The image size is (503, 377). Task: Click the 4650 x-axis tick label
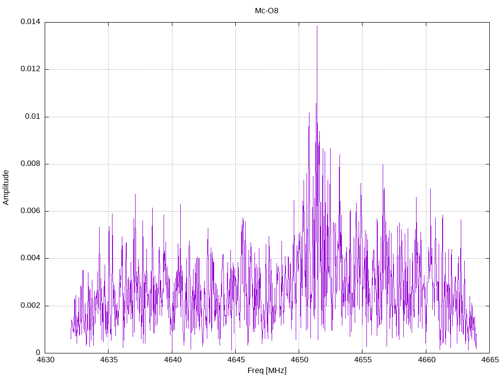coord(299,360)
